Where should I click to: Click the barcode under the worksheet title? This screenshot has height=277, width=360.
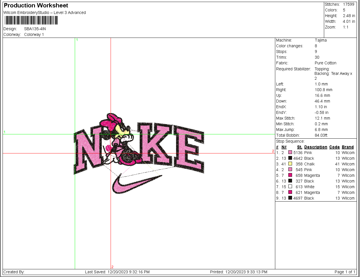[x=31, y=20]
